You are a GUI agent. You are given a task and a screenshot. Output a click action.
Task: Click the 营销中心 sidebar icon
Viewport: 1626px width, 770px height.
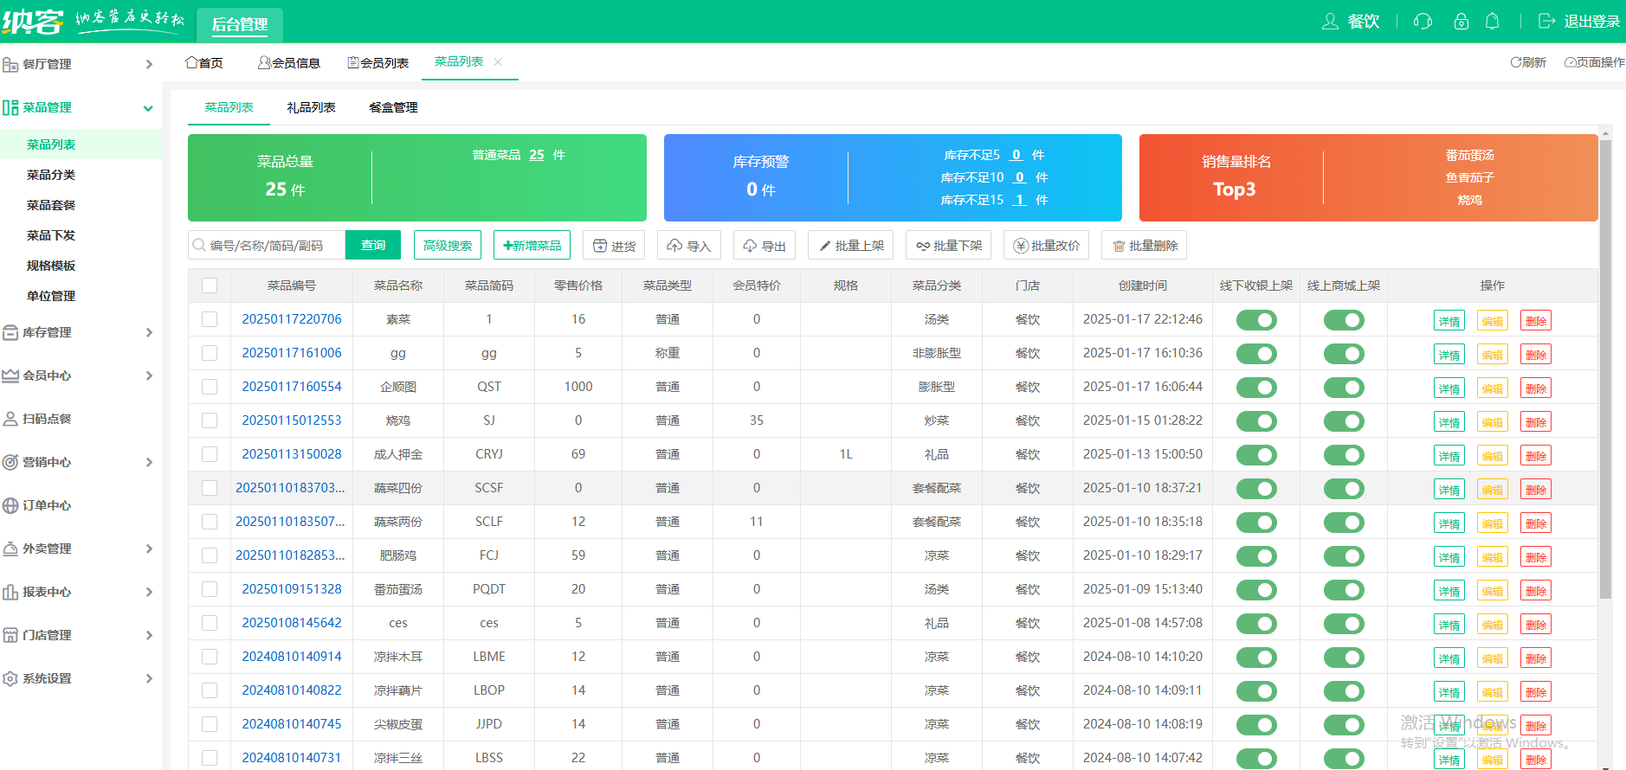pyautogui.click(x=10, y=462)
